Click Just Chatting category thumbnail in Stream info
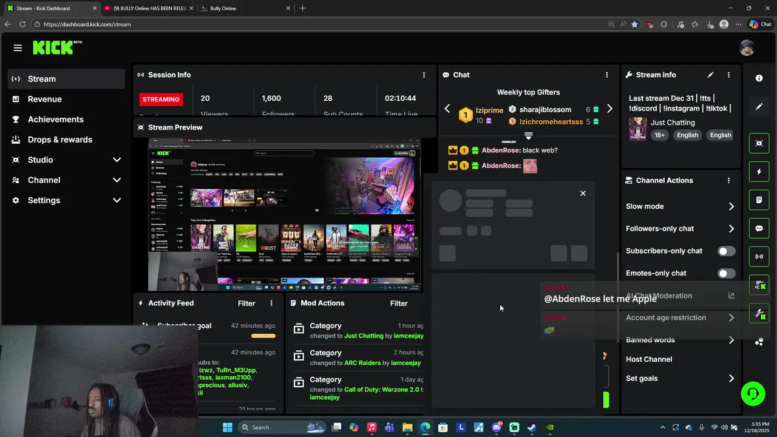777x437 pixels. (x=637, y=129)
